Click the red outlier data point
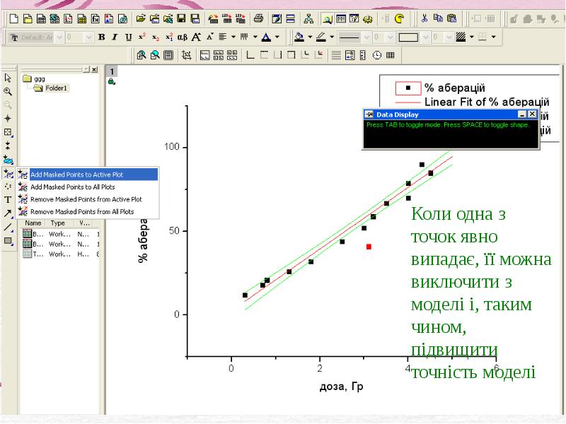The image size is (566, 424). [369, 247]
